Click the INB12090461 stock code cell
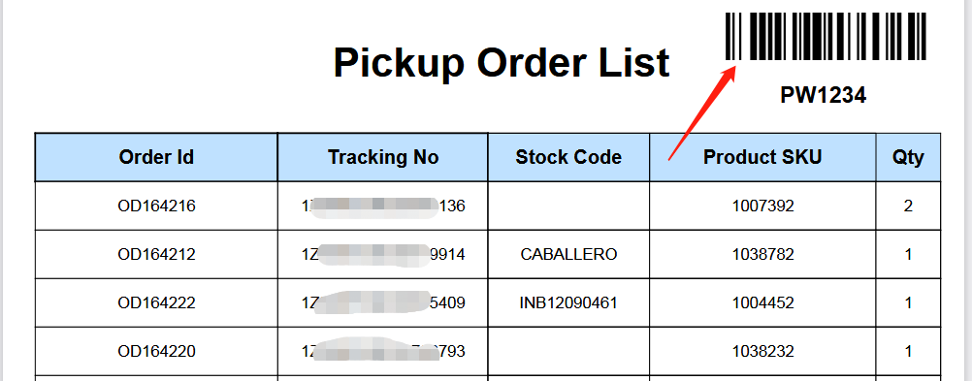972x381 pixels. click(568, 302)
